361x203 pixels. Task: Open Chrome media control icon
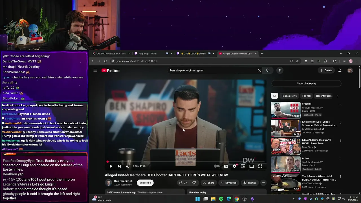coord(344,61)
